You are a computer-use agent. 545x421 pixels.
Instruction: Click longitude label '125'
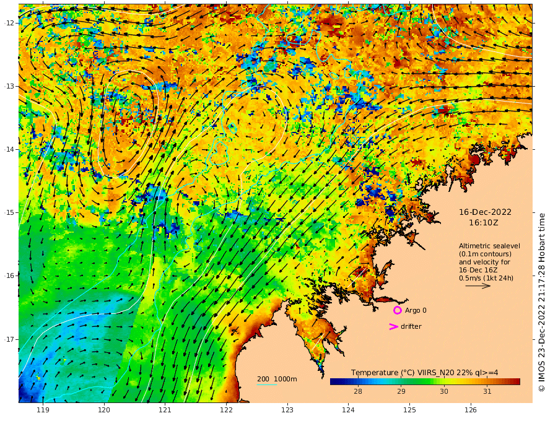409,410
